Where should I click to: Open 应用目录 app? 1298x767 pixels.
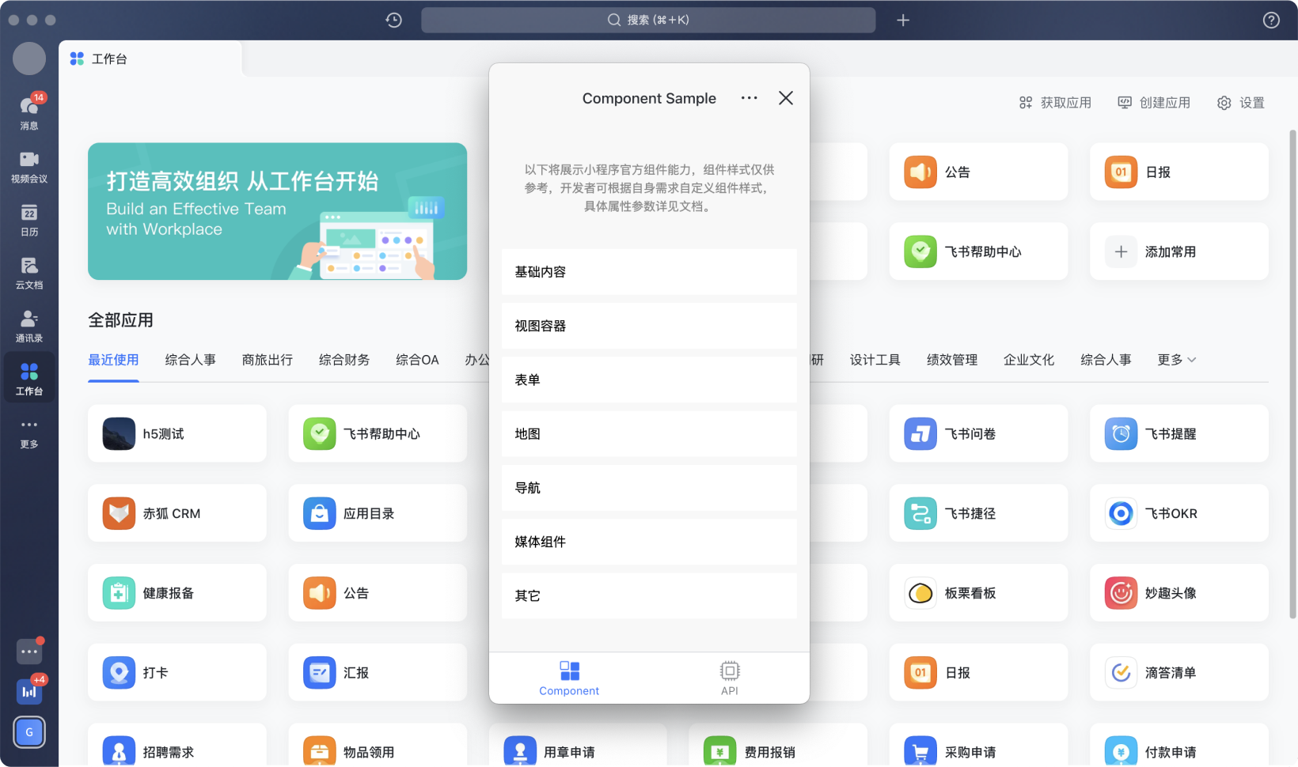[x=378, y=513]
